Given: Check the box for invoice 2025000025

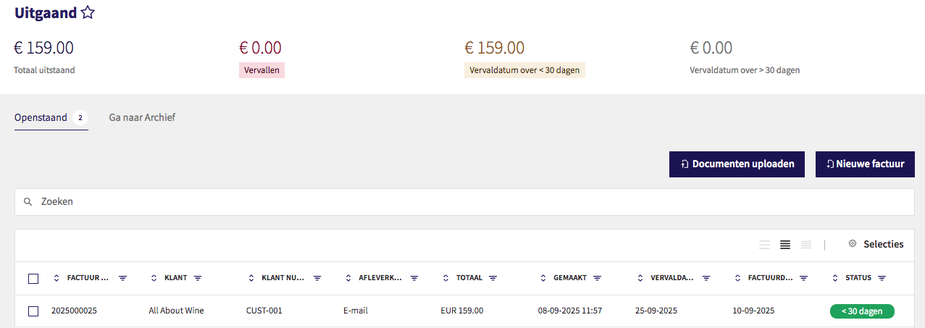Looking at the screenshot, I should tap(33, 311).
